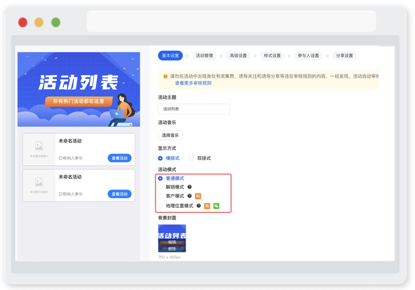Click the 选择音乐 button
The height and width of the screenshot is (290, 415).
coord(170,135)
